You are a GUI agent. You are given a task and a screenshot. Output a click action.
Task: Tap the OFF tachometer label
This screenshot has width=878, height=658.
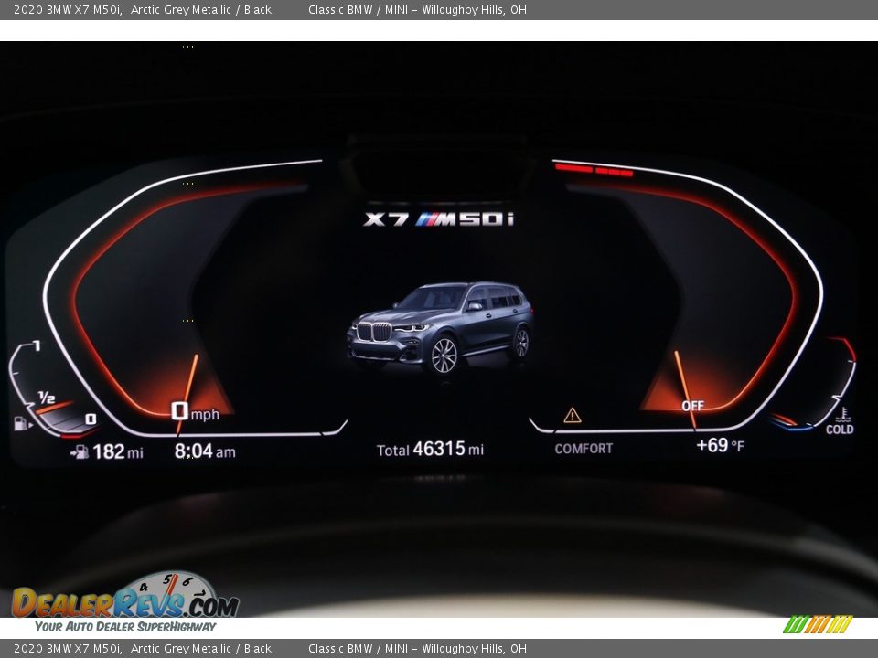[692, 406]
